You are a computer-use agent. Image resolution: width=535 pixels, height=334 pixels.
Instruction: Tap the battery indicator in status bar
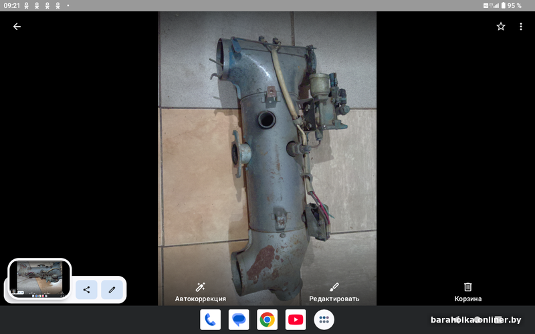point(504,5)
